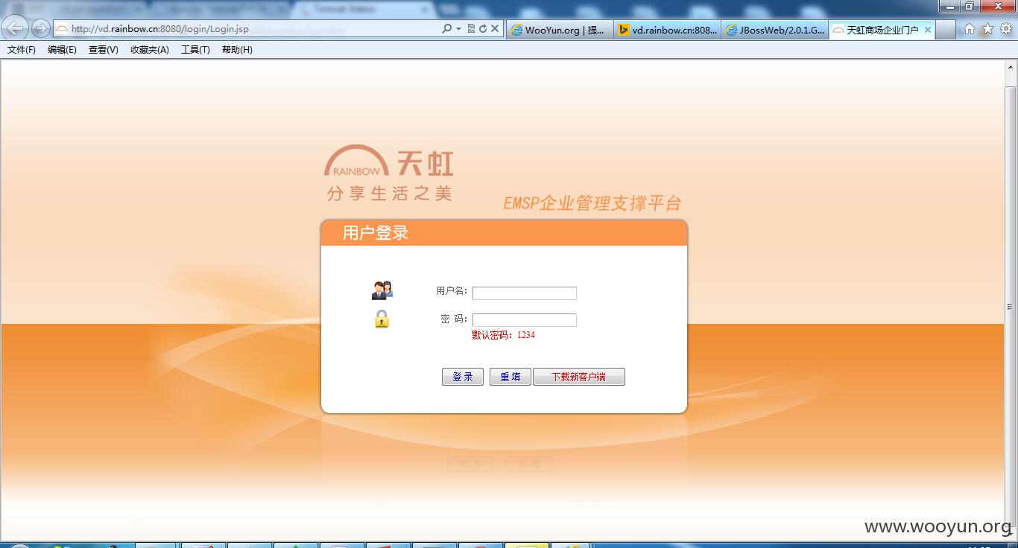
Task: Stop loading with the address bar X
Action: 495,29
